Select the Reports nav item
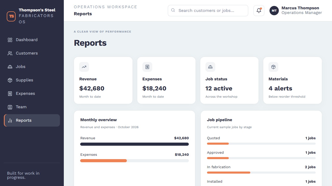This screenshot has height=186, width=332. click(32, 120)
